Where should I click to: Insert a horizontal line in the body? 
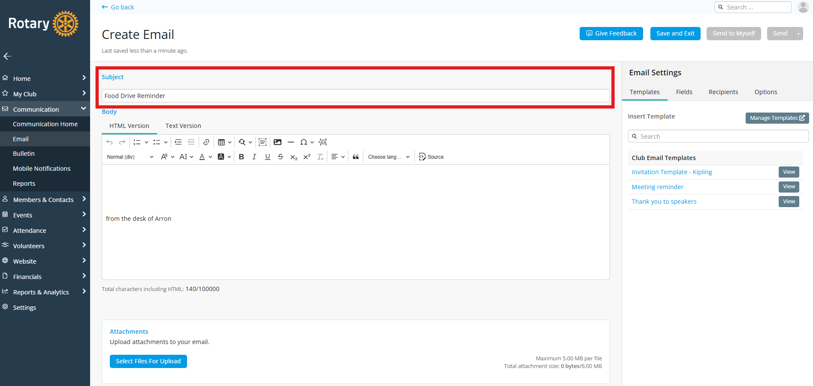point(291,142)
